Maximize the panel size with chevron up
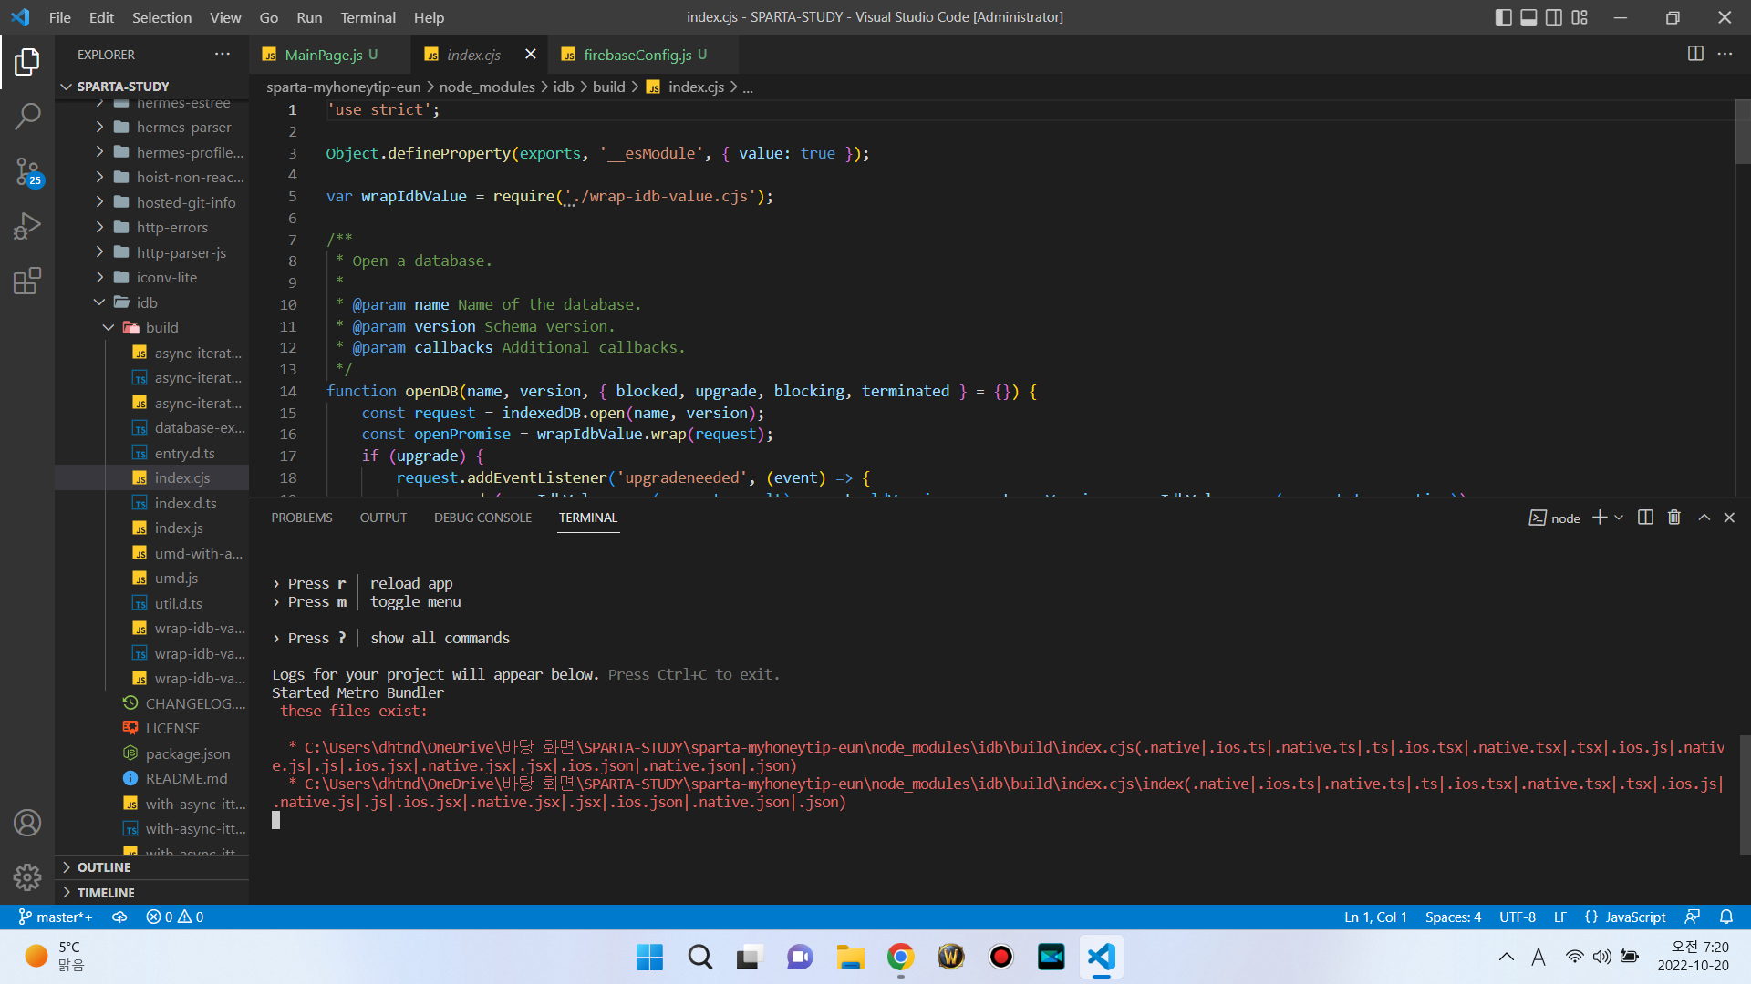The height and width of the screenshot is (984, 1751). tap(1704, 518)
